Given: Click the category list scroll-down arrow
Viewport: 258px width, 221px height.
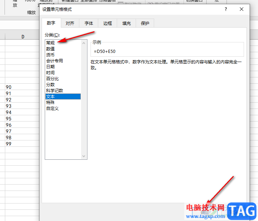Looking at the screenshot, I should [x=84, y=156].
